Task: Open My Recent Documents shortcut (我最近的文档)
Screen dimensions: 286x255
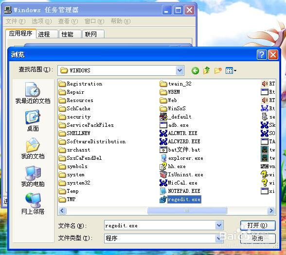Action: pyautogui.click(x=33, y=93)
